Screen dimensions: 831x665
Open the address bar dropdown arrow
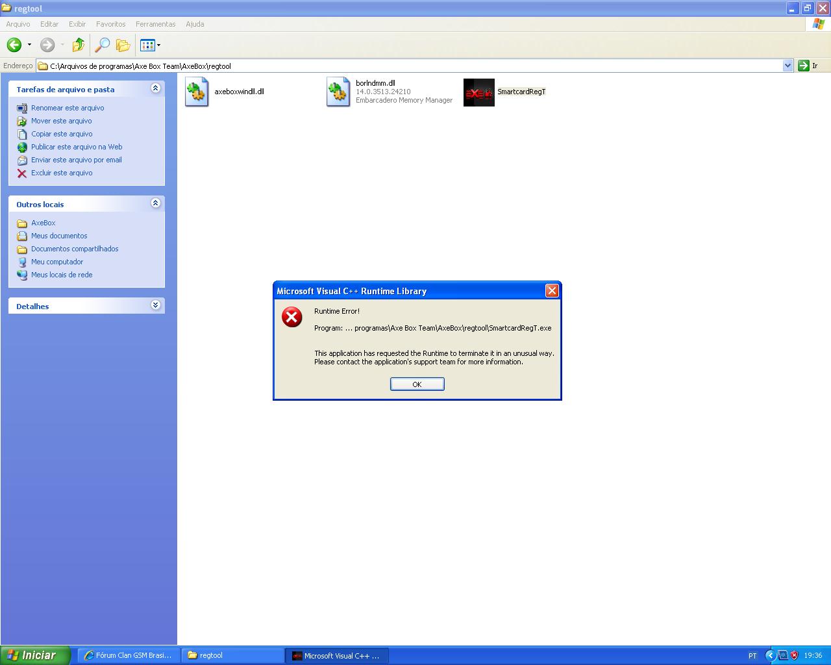pyautogui.click(x=788, y=66)
